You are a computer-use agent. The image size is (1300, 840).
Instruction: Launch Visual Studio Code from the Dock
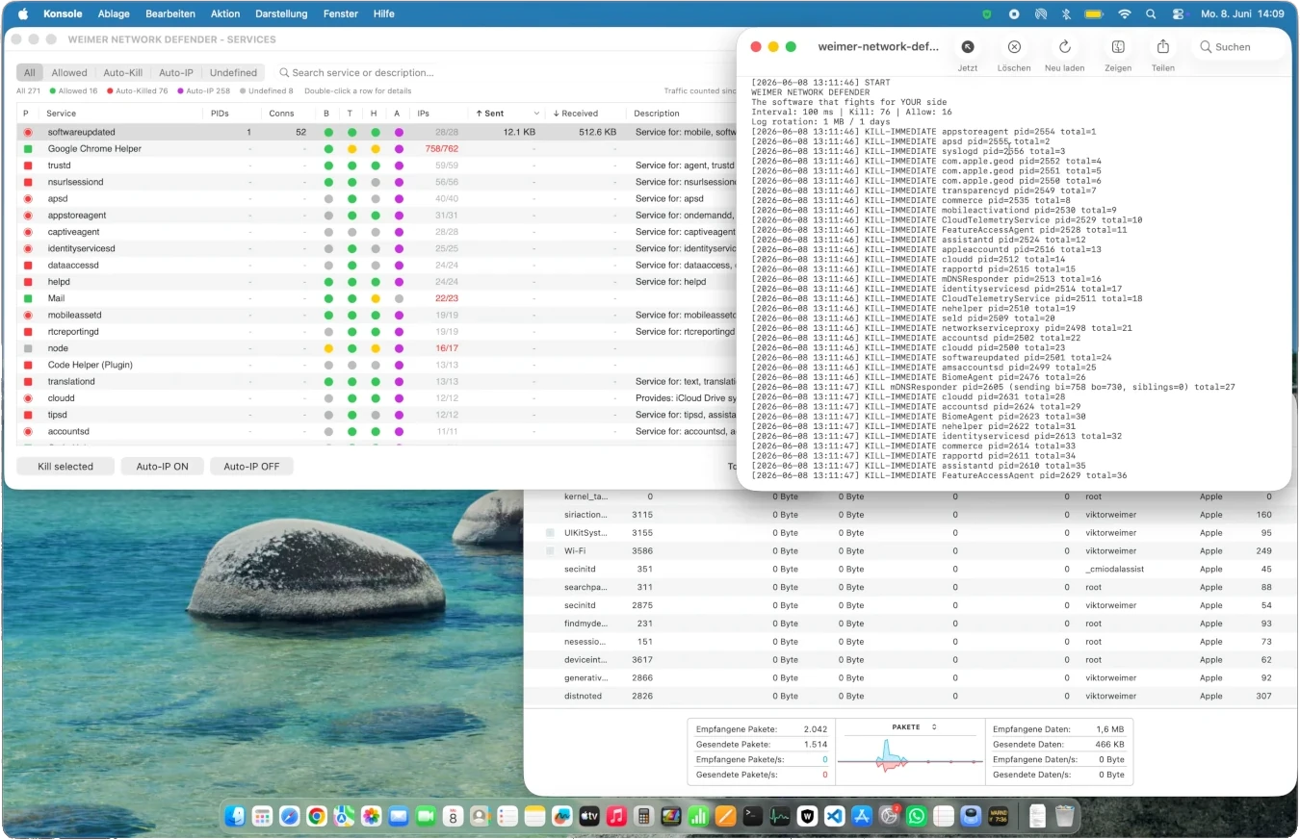(x=835, y=816)
